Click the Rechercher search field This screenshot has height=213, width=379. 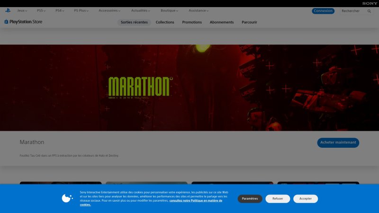coord(351,11)
